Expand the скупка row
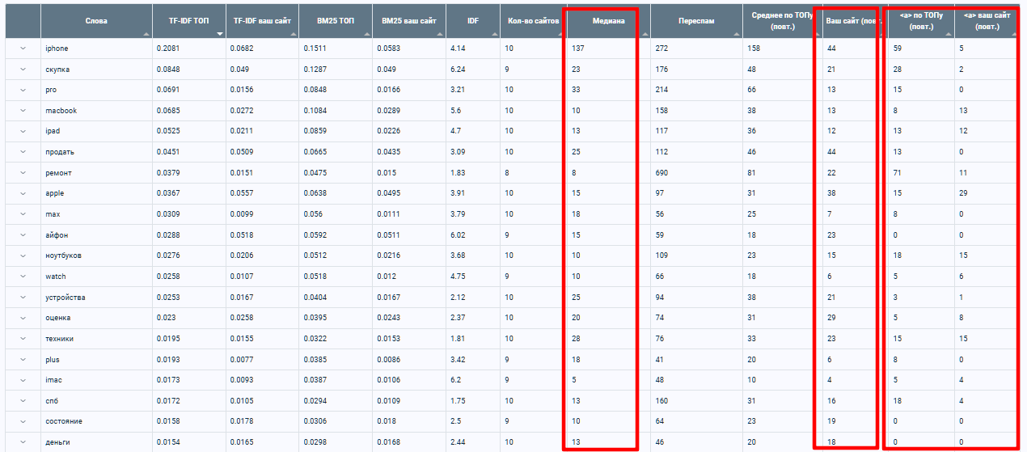 23,70
